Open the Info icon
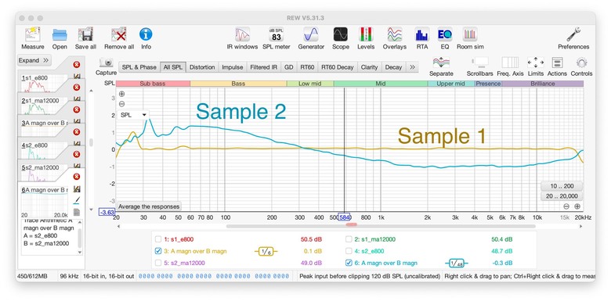Screen dimensions: 611x301 [146, 34]
